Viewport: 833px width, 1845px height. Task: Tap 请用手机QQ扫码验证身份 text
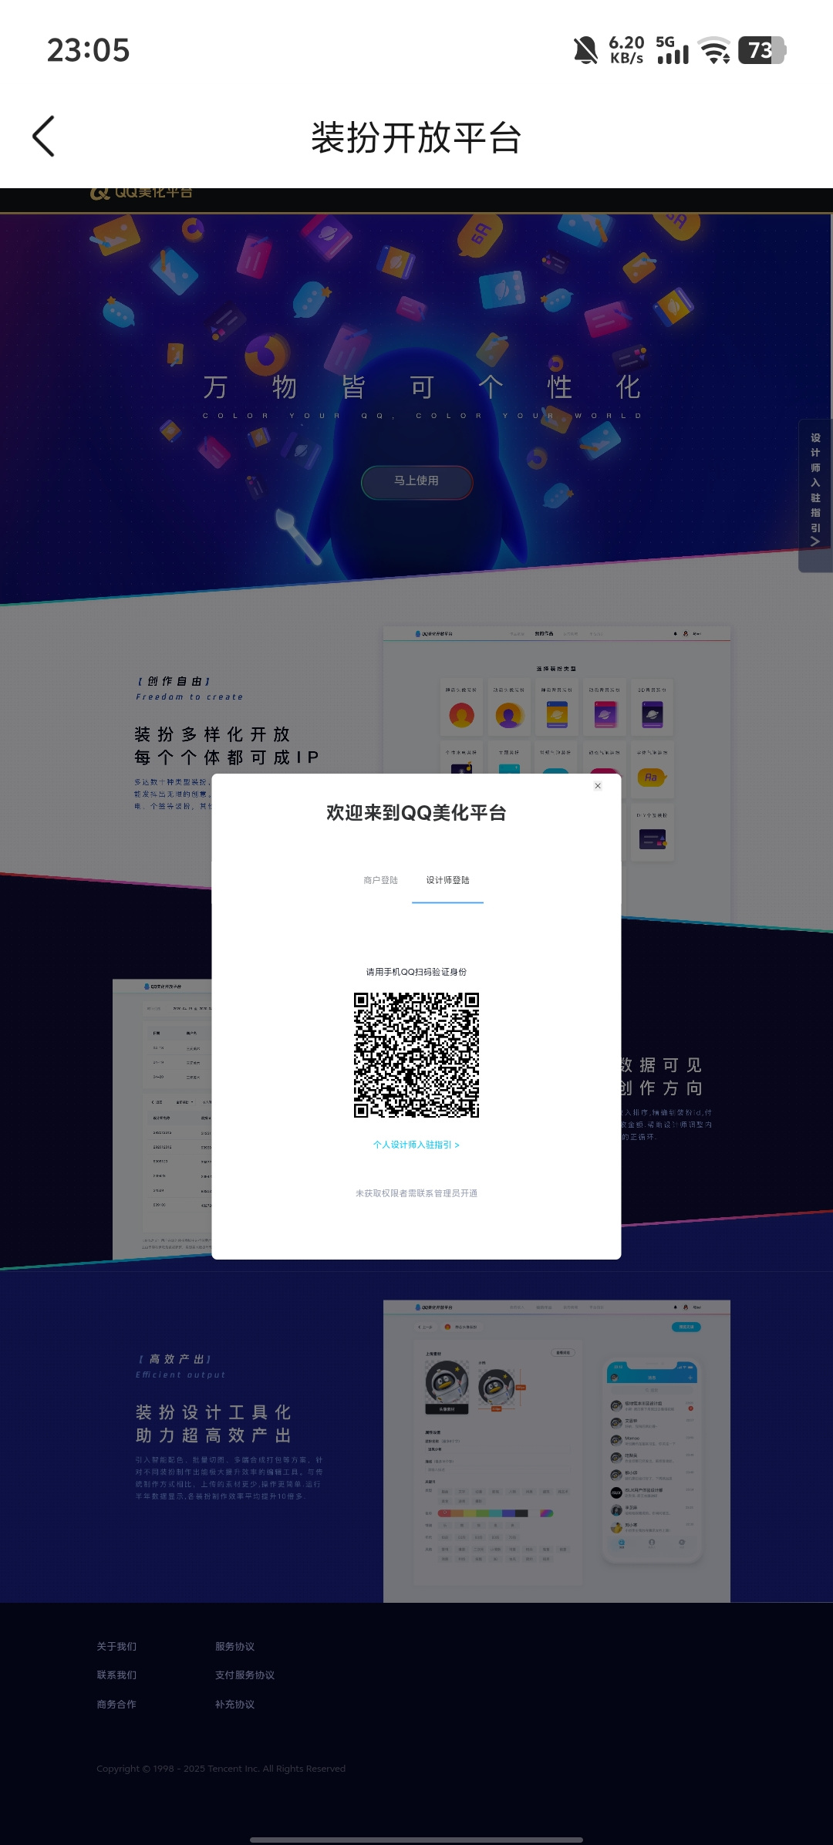point(416,972)
